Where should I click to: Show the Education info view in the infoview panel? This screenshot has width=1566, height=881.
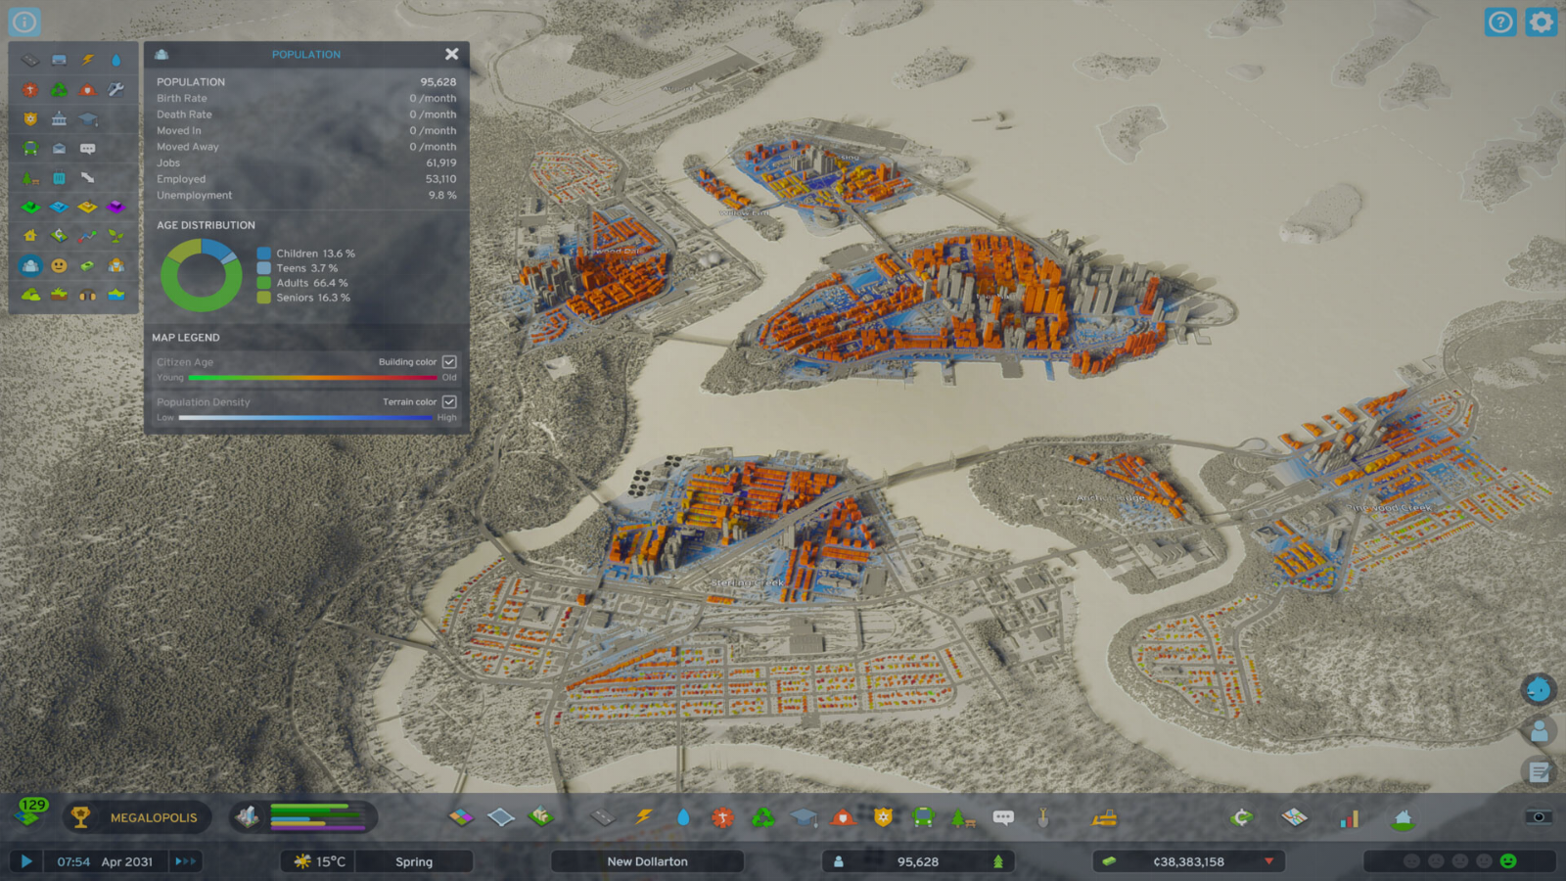pyautogui.click(x=88, y=118)
